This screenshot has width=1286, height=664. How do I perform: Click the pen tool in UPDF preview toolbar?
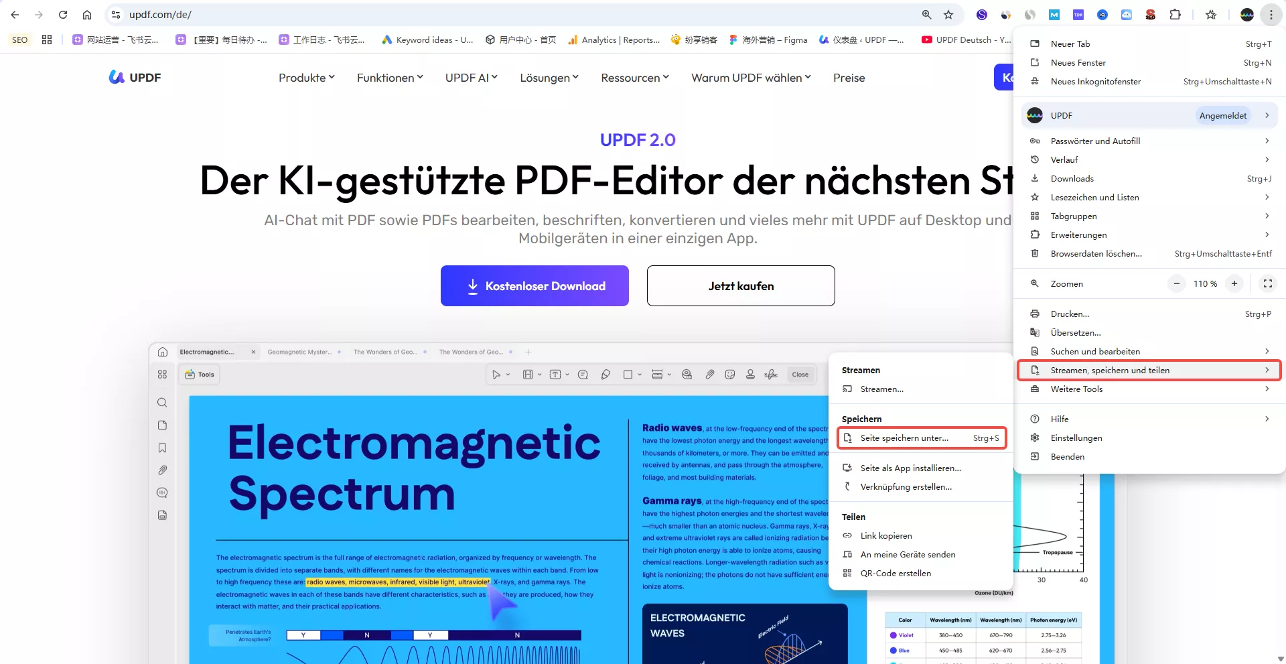[x=605, y=375]
